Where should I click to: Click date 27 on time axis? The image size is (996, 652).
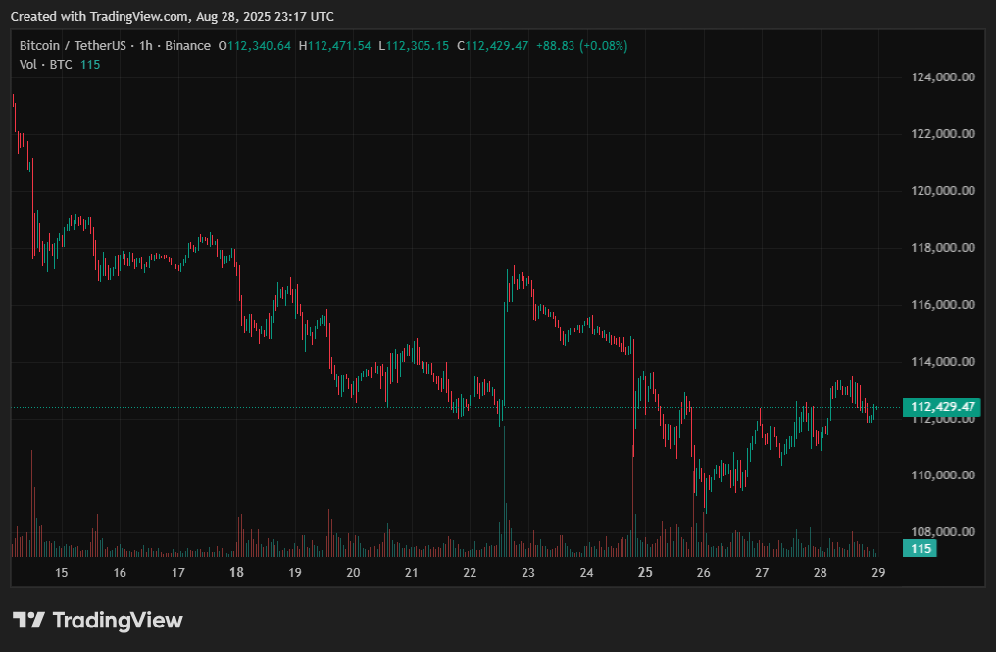click(762, 573)
